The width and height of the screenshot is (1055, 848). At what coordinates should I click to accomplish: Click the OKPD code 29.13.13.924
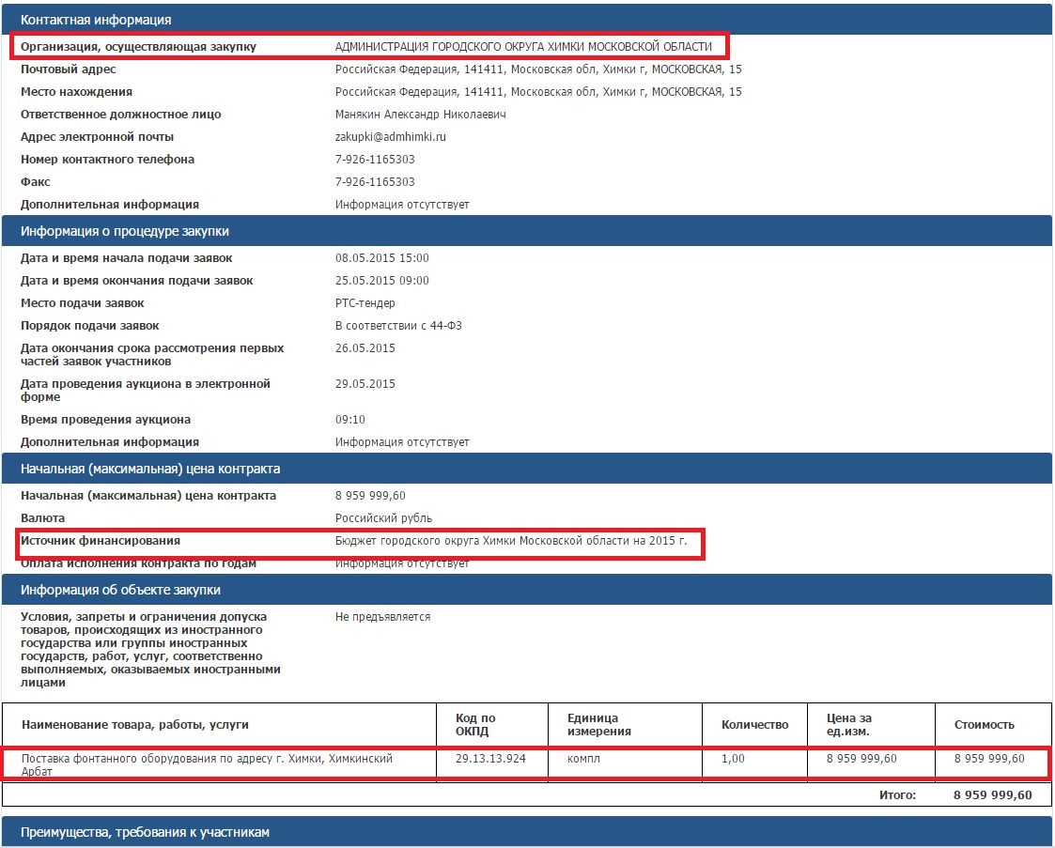point(490,759)
